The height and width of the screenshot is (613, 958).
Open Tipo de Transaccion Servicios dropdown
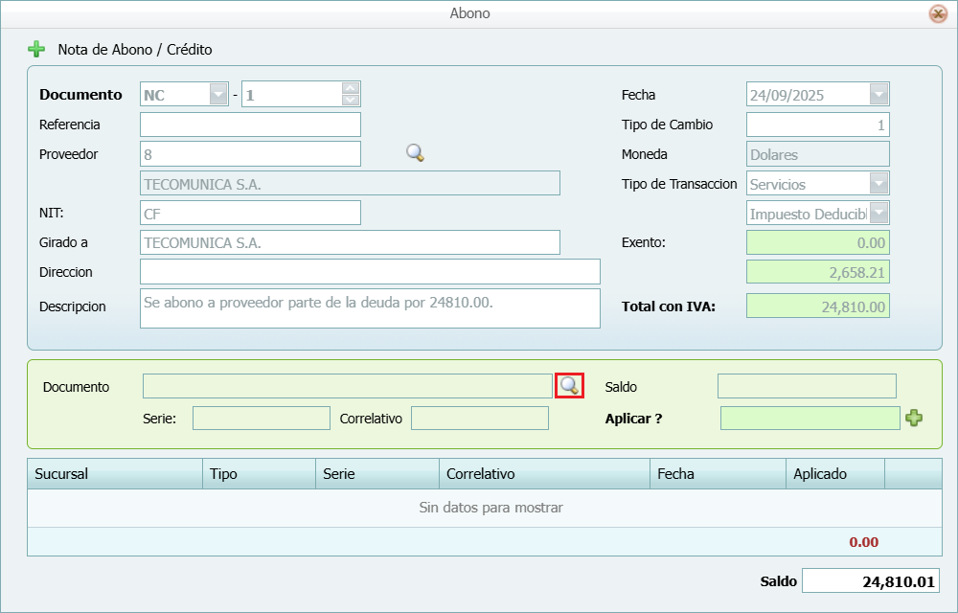coord(878,184)
